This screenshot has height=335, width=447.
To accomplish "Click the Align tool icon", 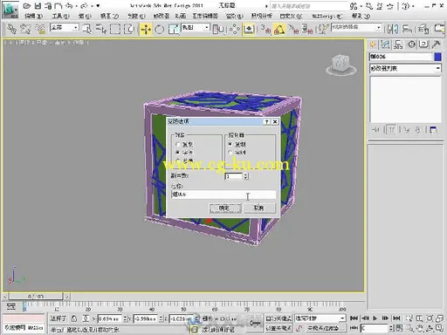I will pyautogui.click(x=407, y=29).
